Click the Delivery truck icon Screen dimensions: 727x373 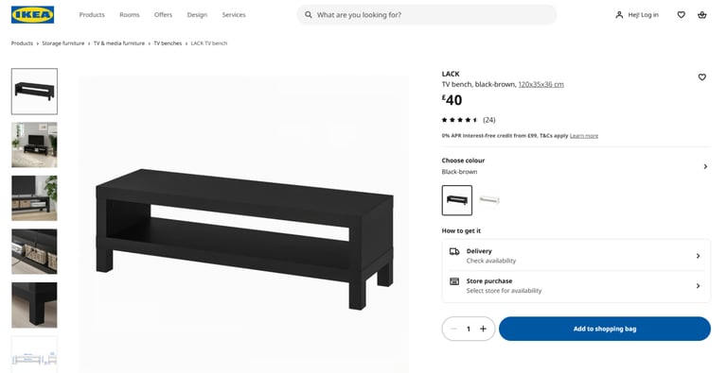coord(454,251)
